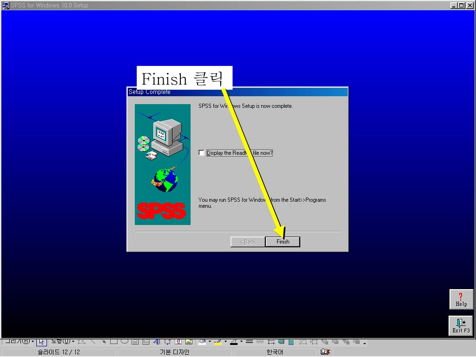The height and width of the screenshot is (357, 476).
Task: Open the Draw (그리기) menu
Action: click(x=20, y=341)
